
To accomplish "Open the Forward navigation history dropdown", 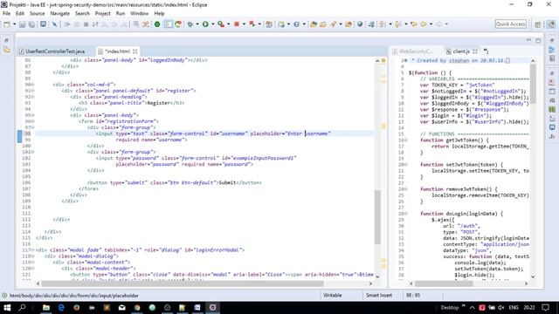I will pyautogui.click(x=446, y=24).
